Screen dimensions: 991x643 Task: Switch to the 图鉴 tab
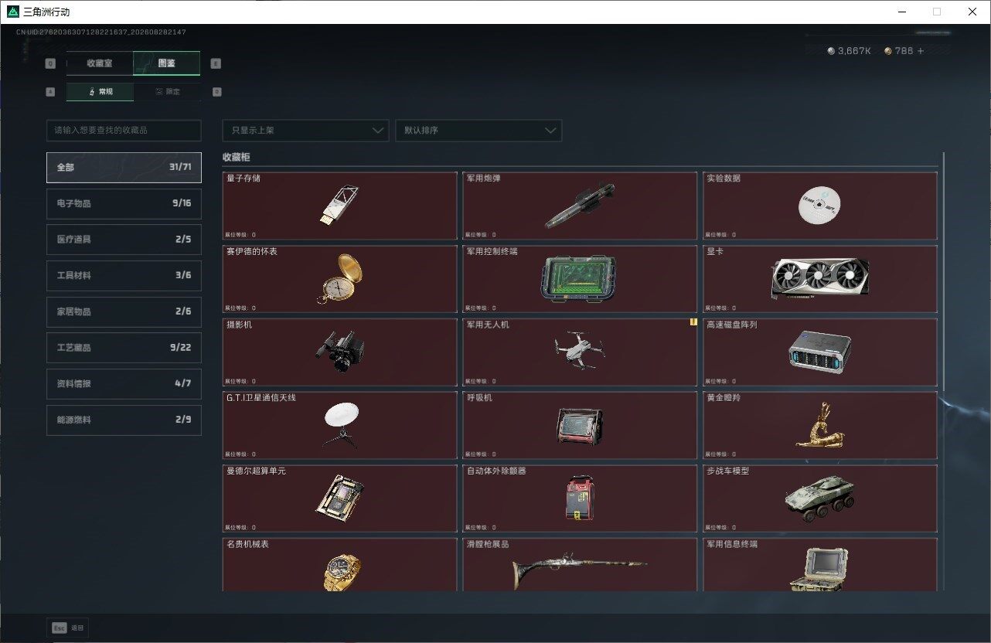(x=167, y=63)
